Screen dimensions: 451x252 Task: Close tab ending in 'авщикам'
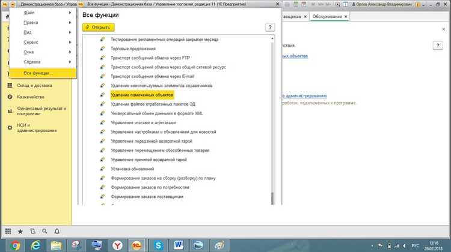tap(305, 17)
